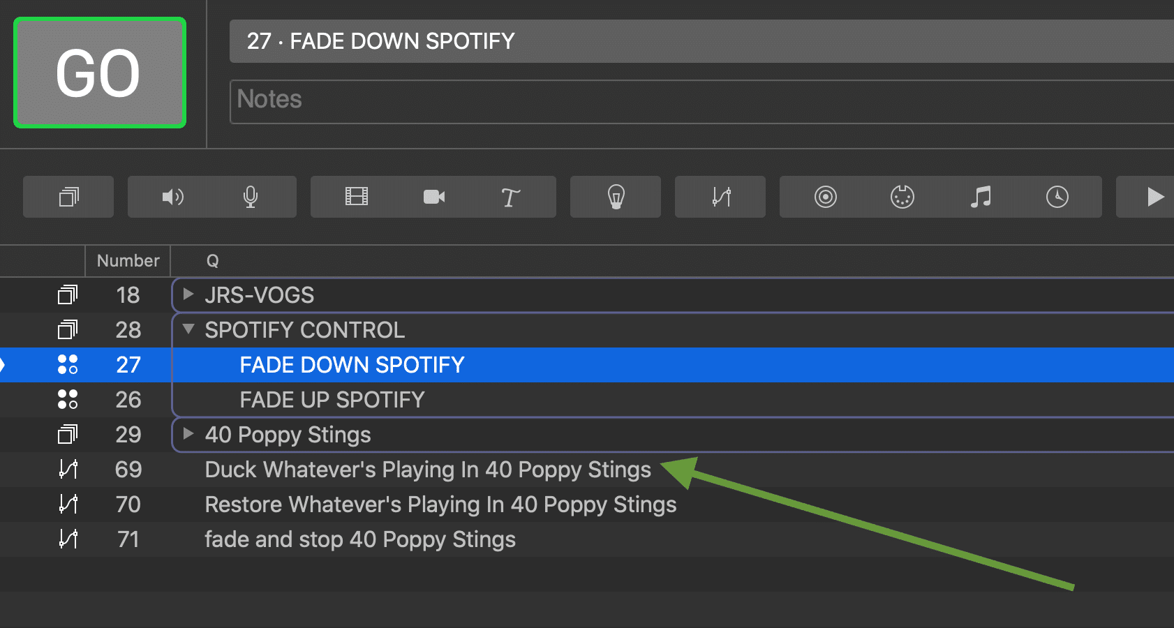Expand the JRS-VOGS group cue

pos(188,294)
